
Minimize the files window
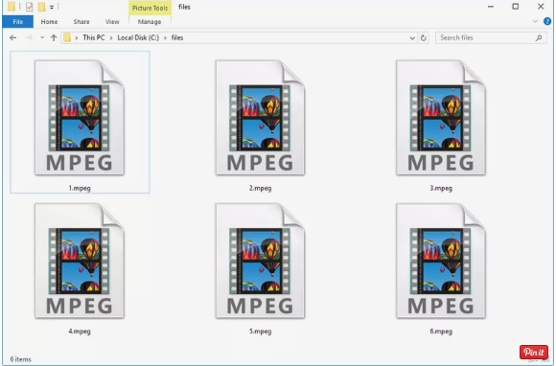pyautogui.click(x=491, y=7)
